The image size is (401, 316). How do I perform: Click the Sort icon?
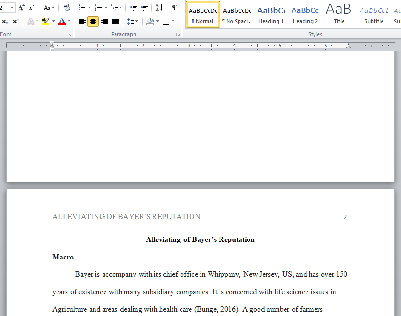(x=159, y=8)
